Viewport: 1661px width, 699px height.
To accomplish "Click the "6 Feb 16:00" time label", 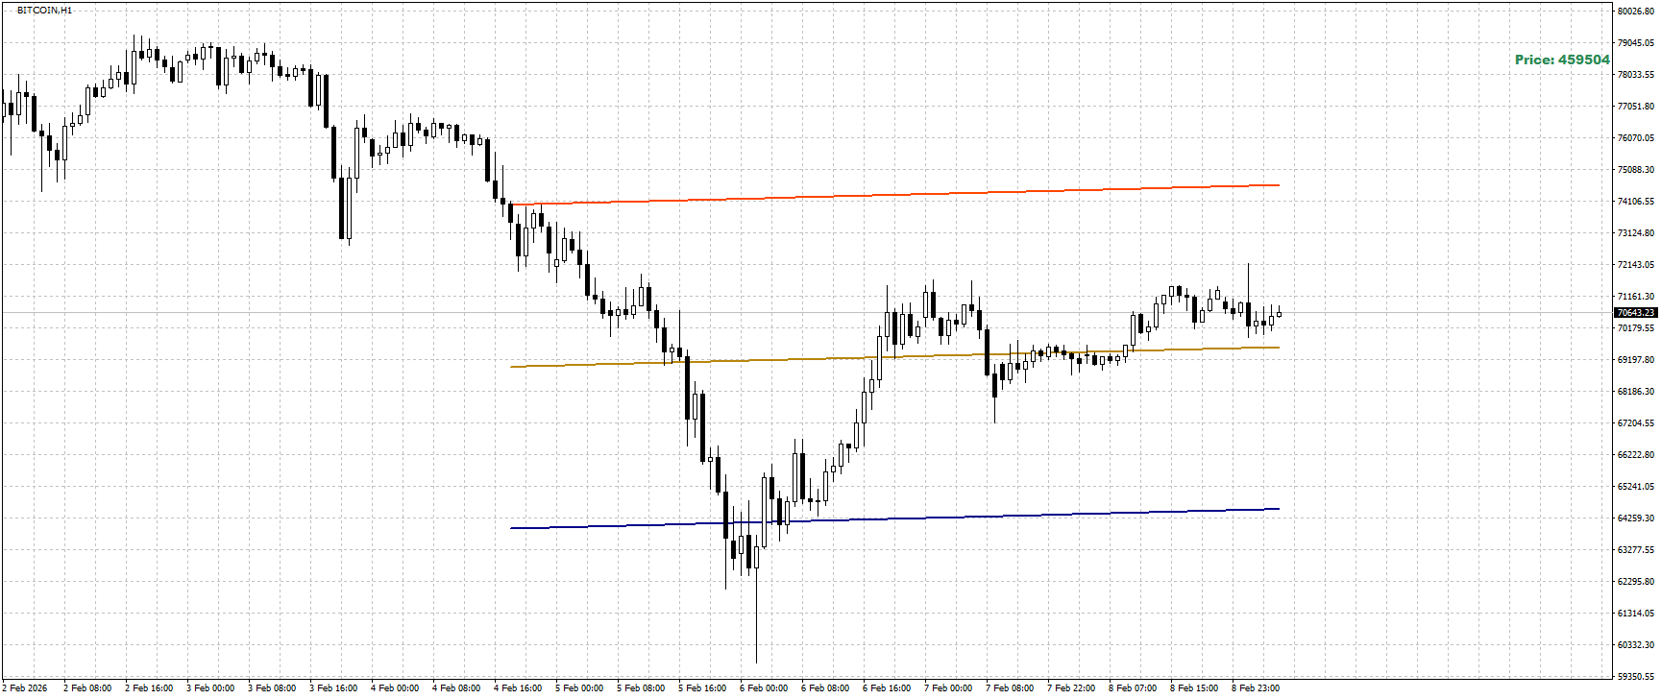I will tap(887, 688).
